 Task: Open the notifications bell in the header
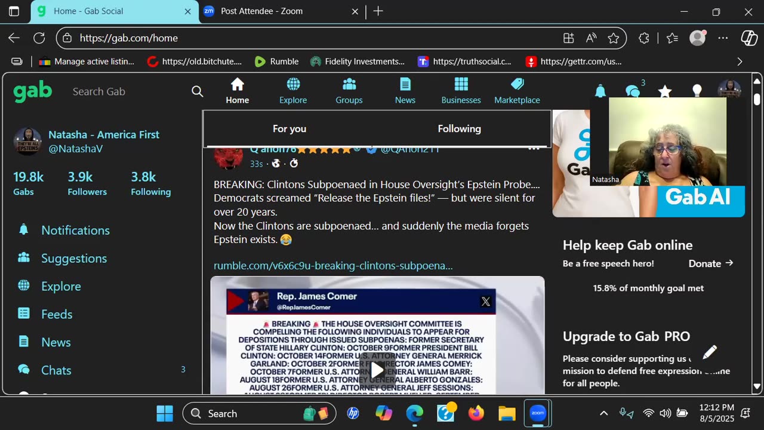pyautogui.click(x=600, y=91)
